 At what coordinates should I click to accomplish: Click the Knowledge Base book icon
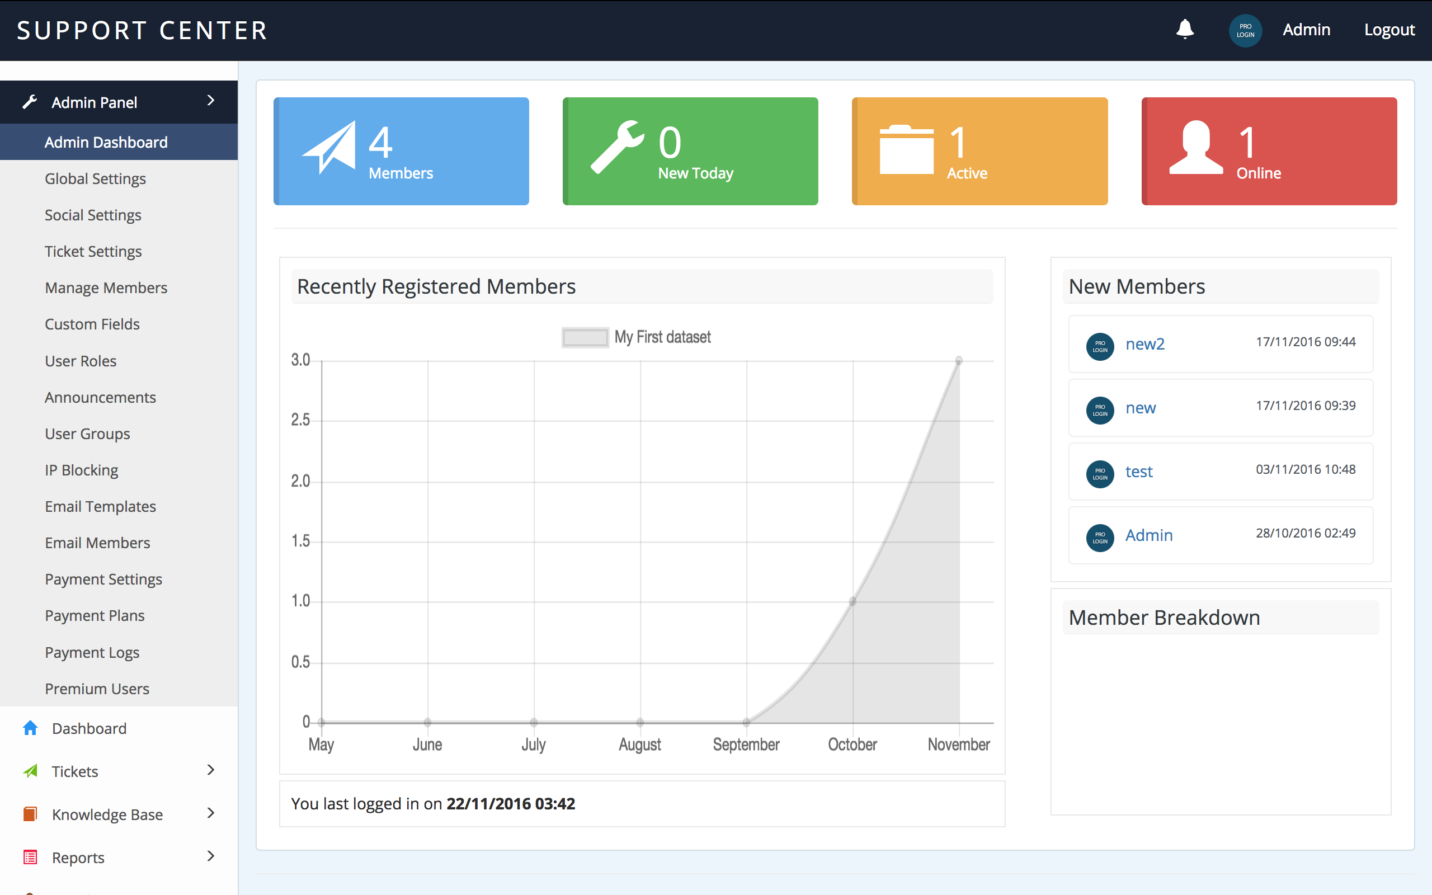tap(30, 814)
